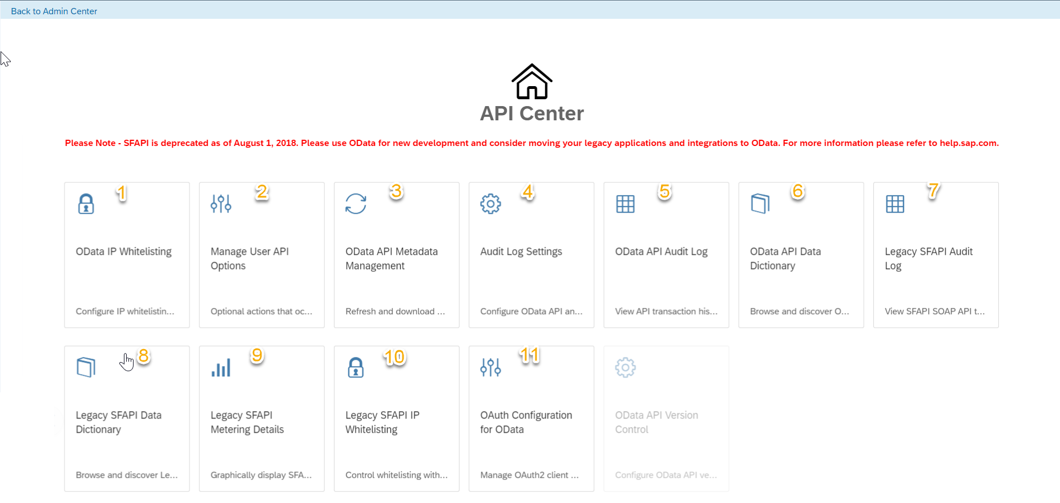Click the API Center home icon

tap(531, 82)
